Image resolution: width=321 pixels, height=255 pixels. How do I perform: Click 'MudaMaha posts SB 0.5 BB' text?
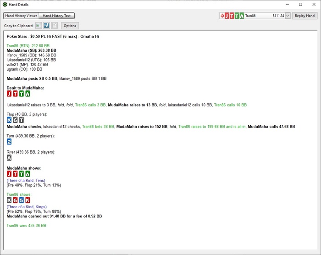coord(32,78)
